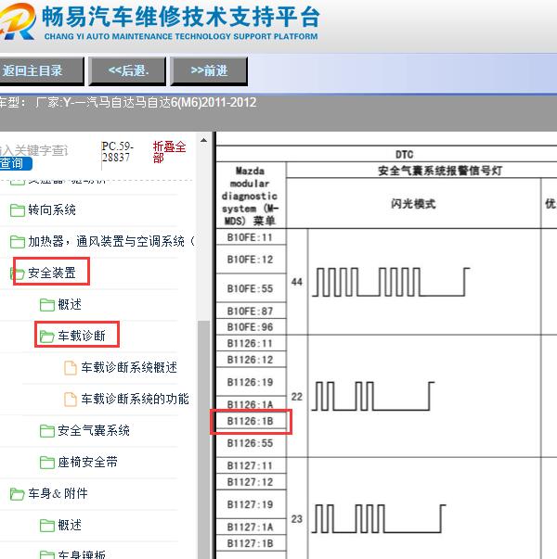Click the B1126:12 DTC cell
557x559 pixels.
point(251,360)
